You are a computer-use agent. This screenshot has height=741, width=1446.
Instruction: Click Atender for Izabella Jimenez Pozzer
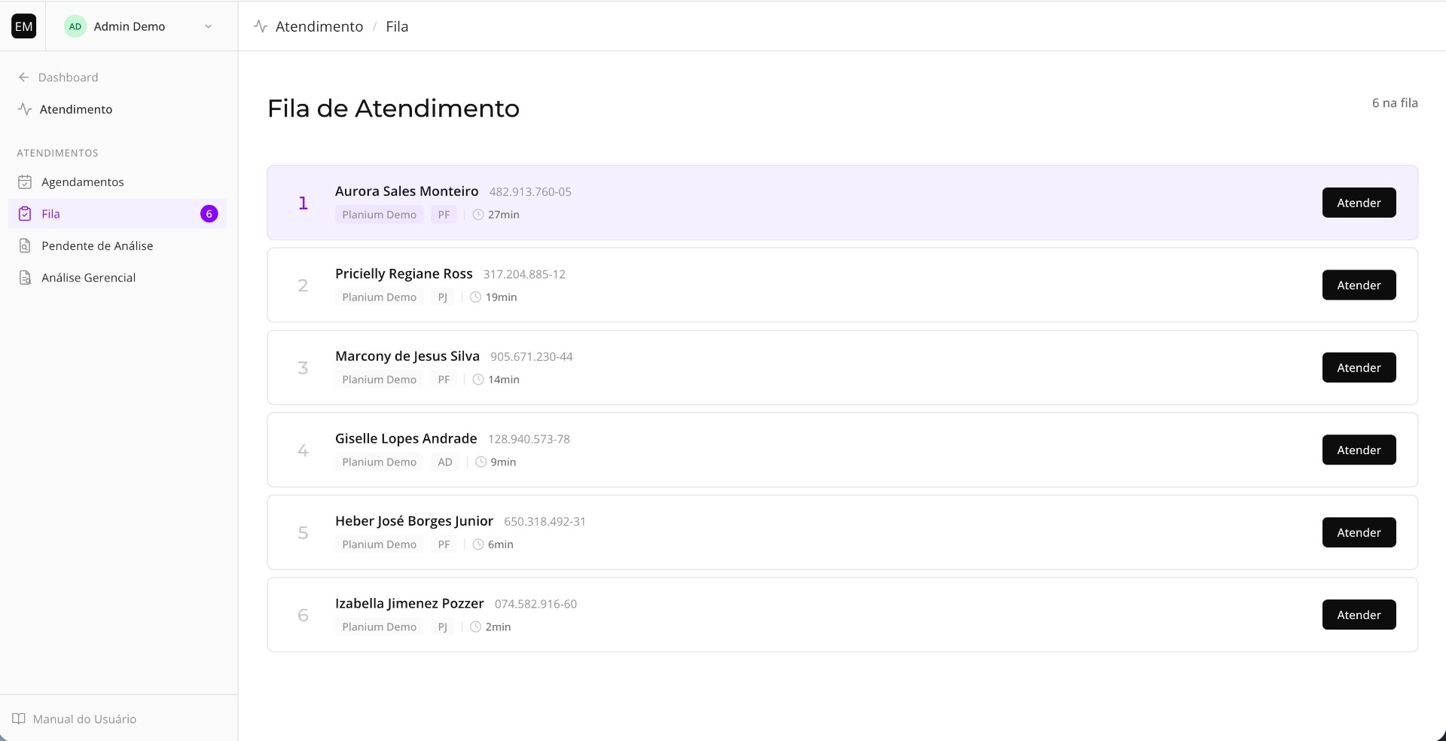coord(1359,614)
